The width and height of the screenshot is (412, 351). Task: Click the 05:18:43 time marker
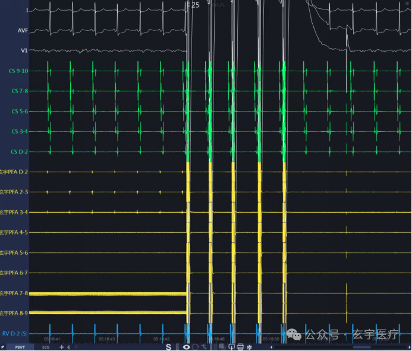point(106,339)
